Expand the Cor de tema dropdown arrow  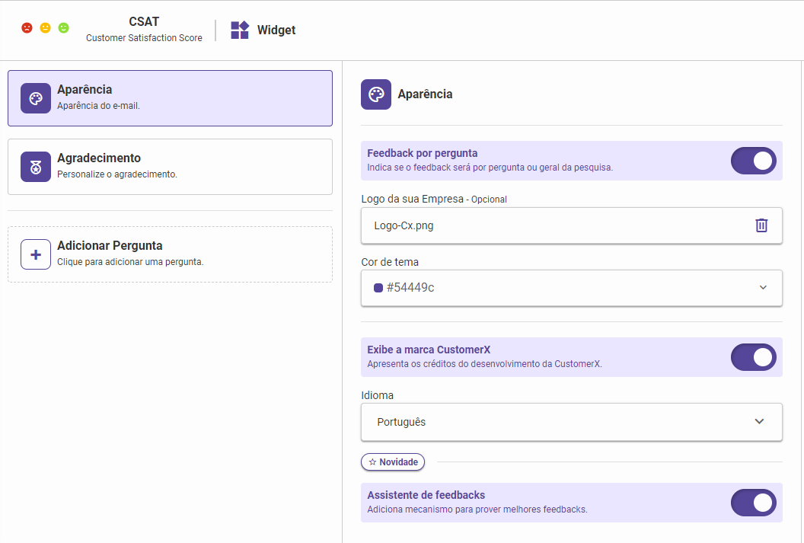pos(763,288)
